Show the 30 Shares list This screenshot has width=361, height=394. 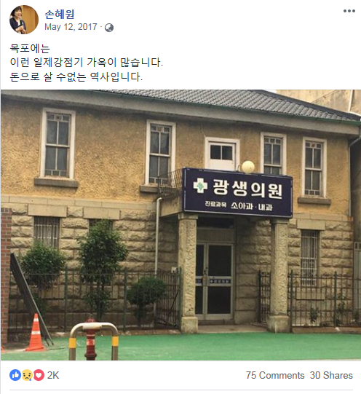tap(331, 375)
